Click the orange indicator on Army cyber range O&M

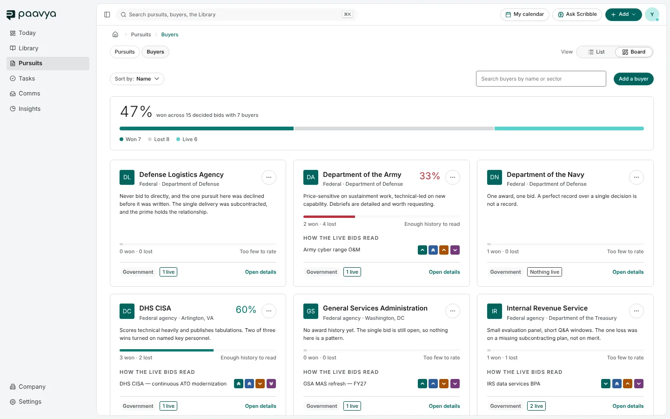click(444, 250)
